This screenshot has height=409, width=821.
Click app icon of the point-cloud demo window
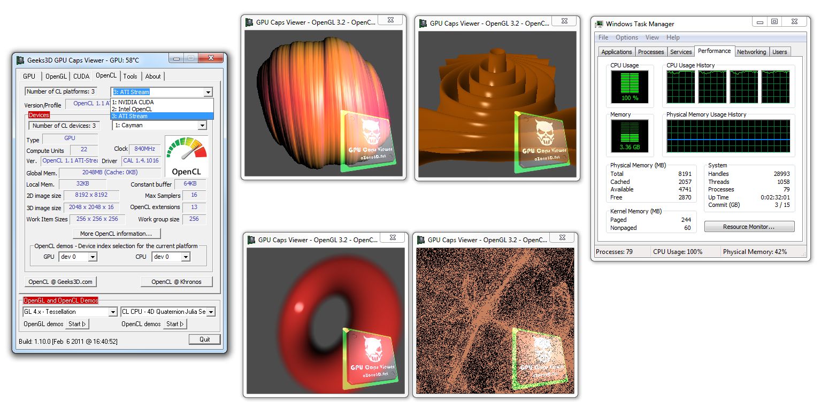click(421, 240)
